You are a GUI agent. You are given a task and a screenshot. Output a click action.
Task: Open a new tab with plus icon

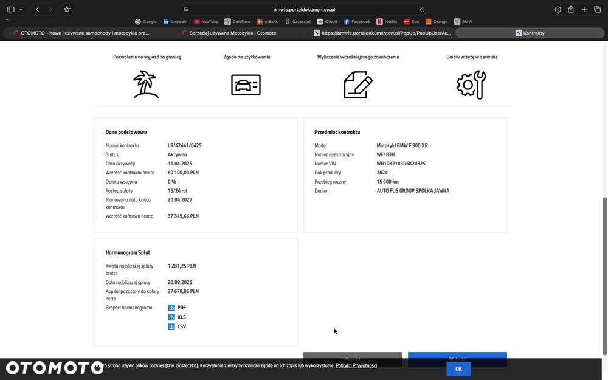click(x=584, y=9)
